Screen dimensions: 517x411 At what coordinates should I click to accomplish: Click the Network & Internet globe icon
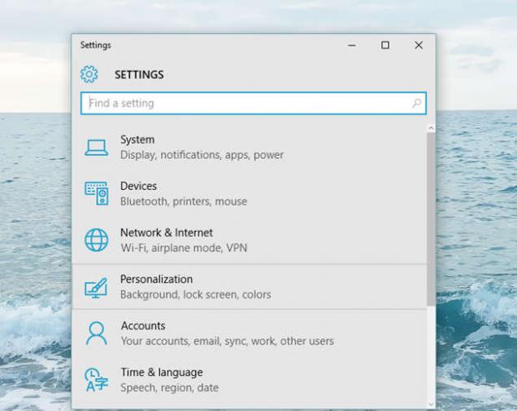click(x=97, y=240)
